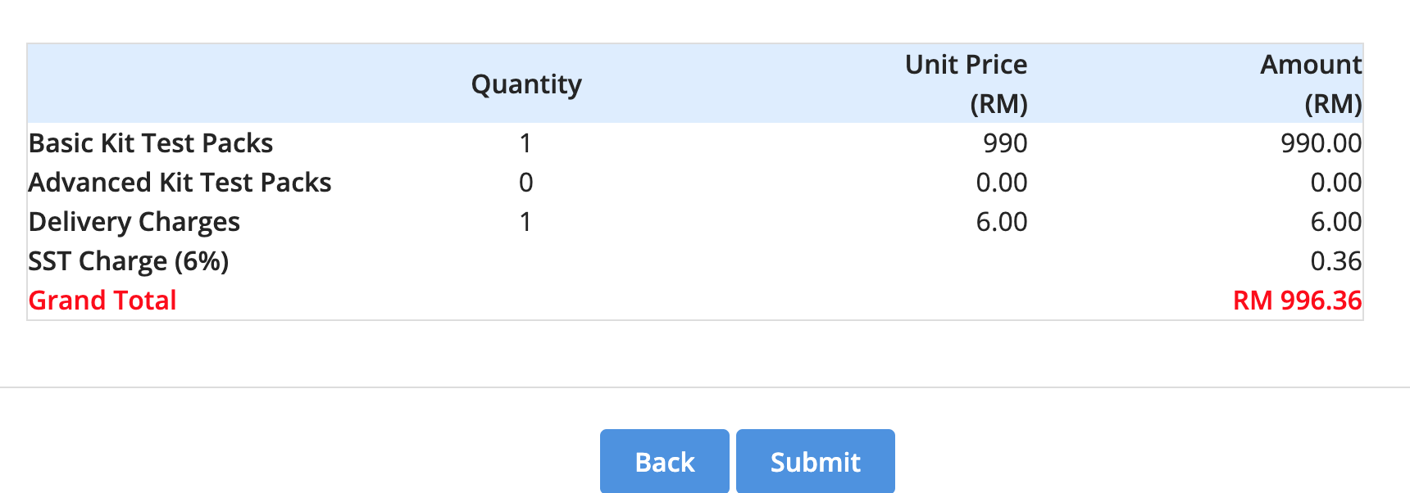Click the Delivery Charges amount 6.00
The image size is (1410, 493).
[x=1335, y=222]
